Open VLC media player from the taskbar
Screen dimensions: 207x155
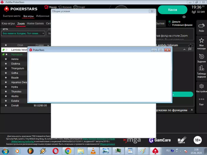click(93, 151)
